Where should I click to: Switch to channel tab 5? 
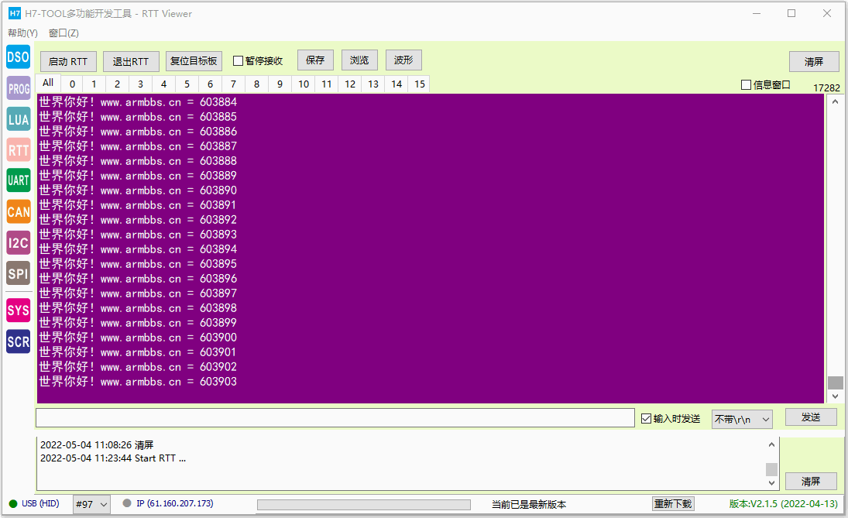(187, 84)
